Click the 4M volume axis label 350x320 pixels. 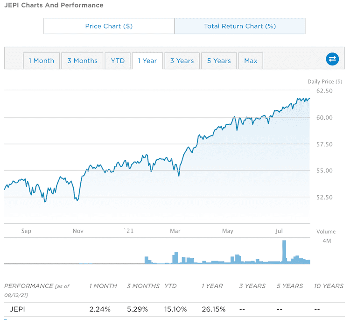point(327,241)
